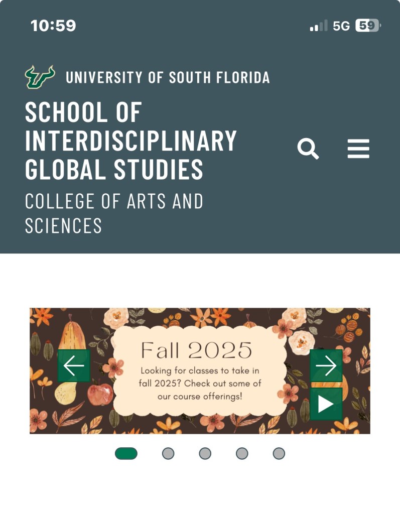Tap the 5G network indicator
Viewport: 400px width, 514px height.
[341, 26]
